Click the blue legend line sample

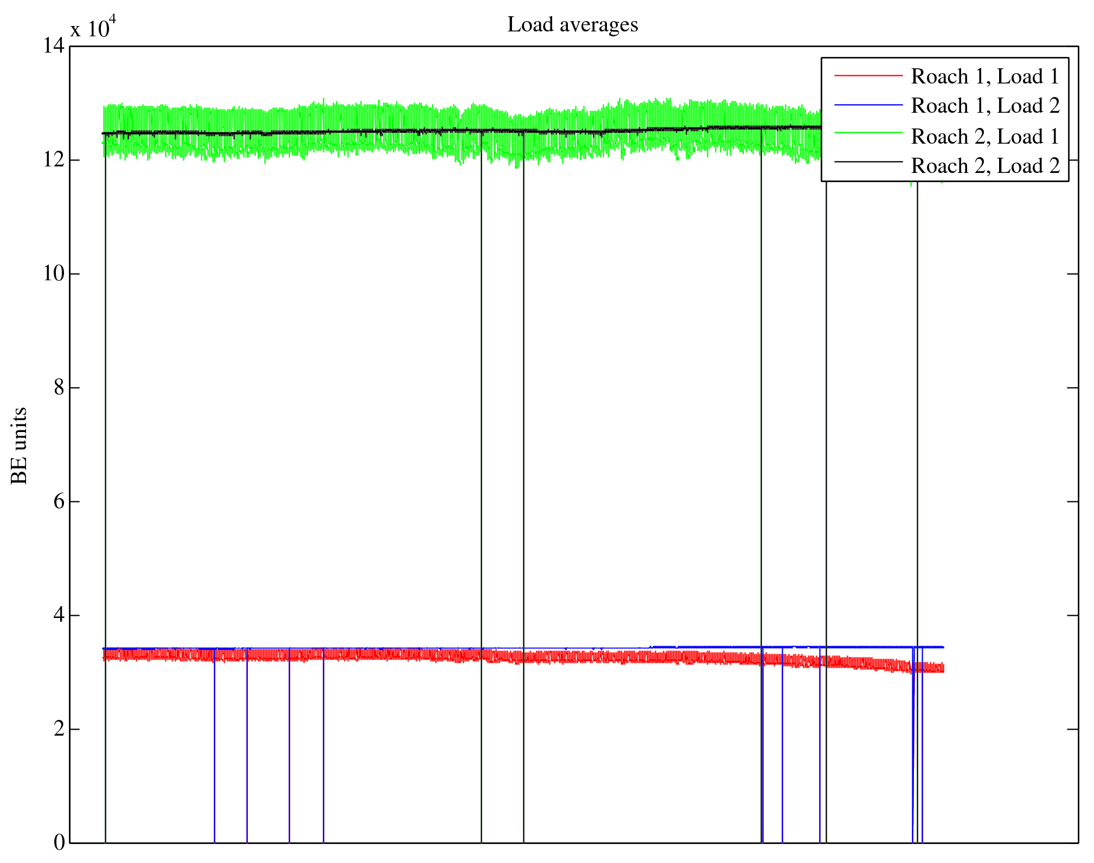tap(868, 105)
